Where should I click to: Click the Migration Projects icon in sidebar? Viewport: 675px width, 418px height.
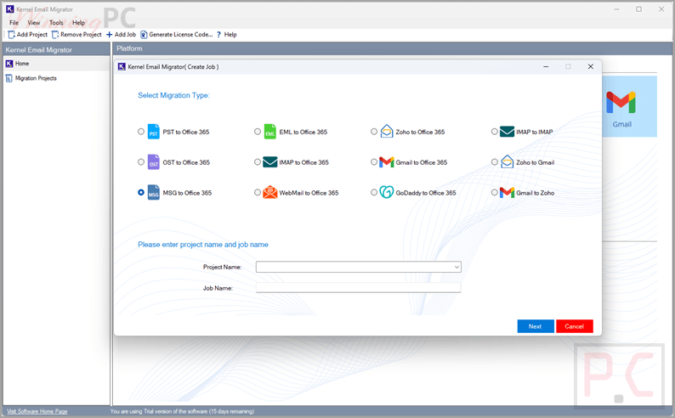click(9, 78)
